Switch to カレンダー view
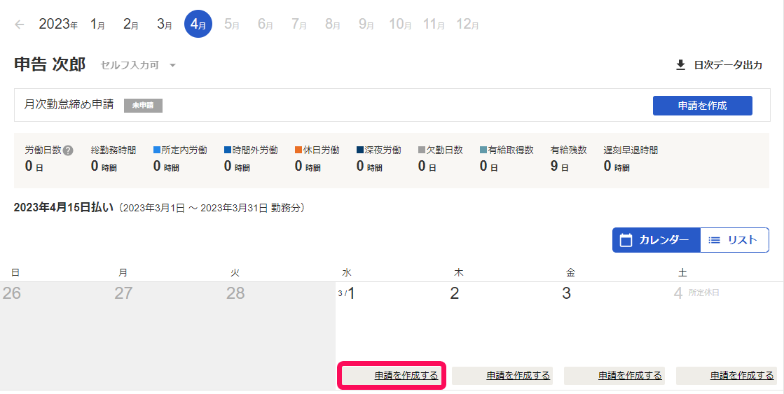The width and height of the screenshot is (784, 394). coord(656,240)
